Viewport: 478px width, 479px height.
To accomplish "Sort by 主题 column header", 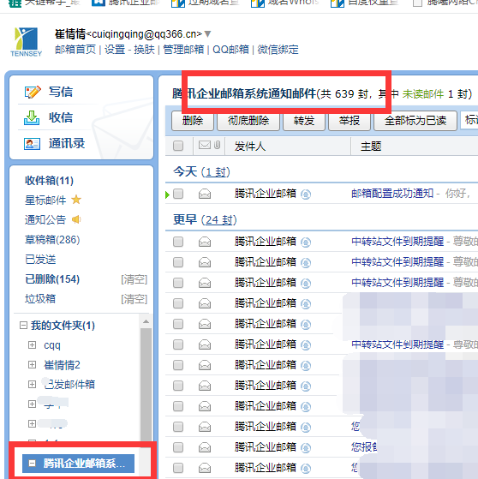I will 371,147.
